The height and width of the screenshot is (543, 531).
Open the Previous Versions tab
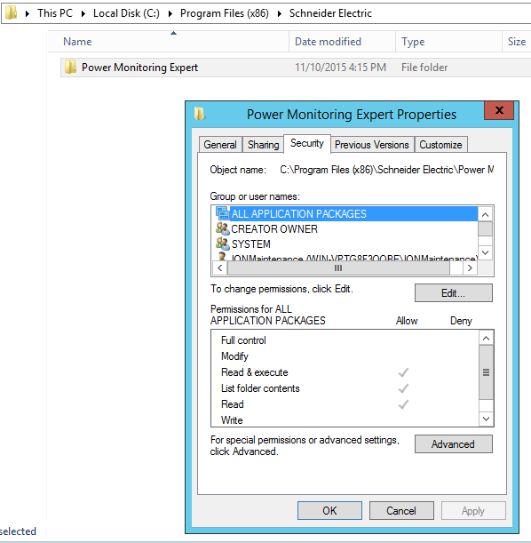coord(372,144)
